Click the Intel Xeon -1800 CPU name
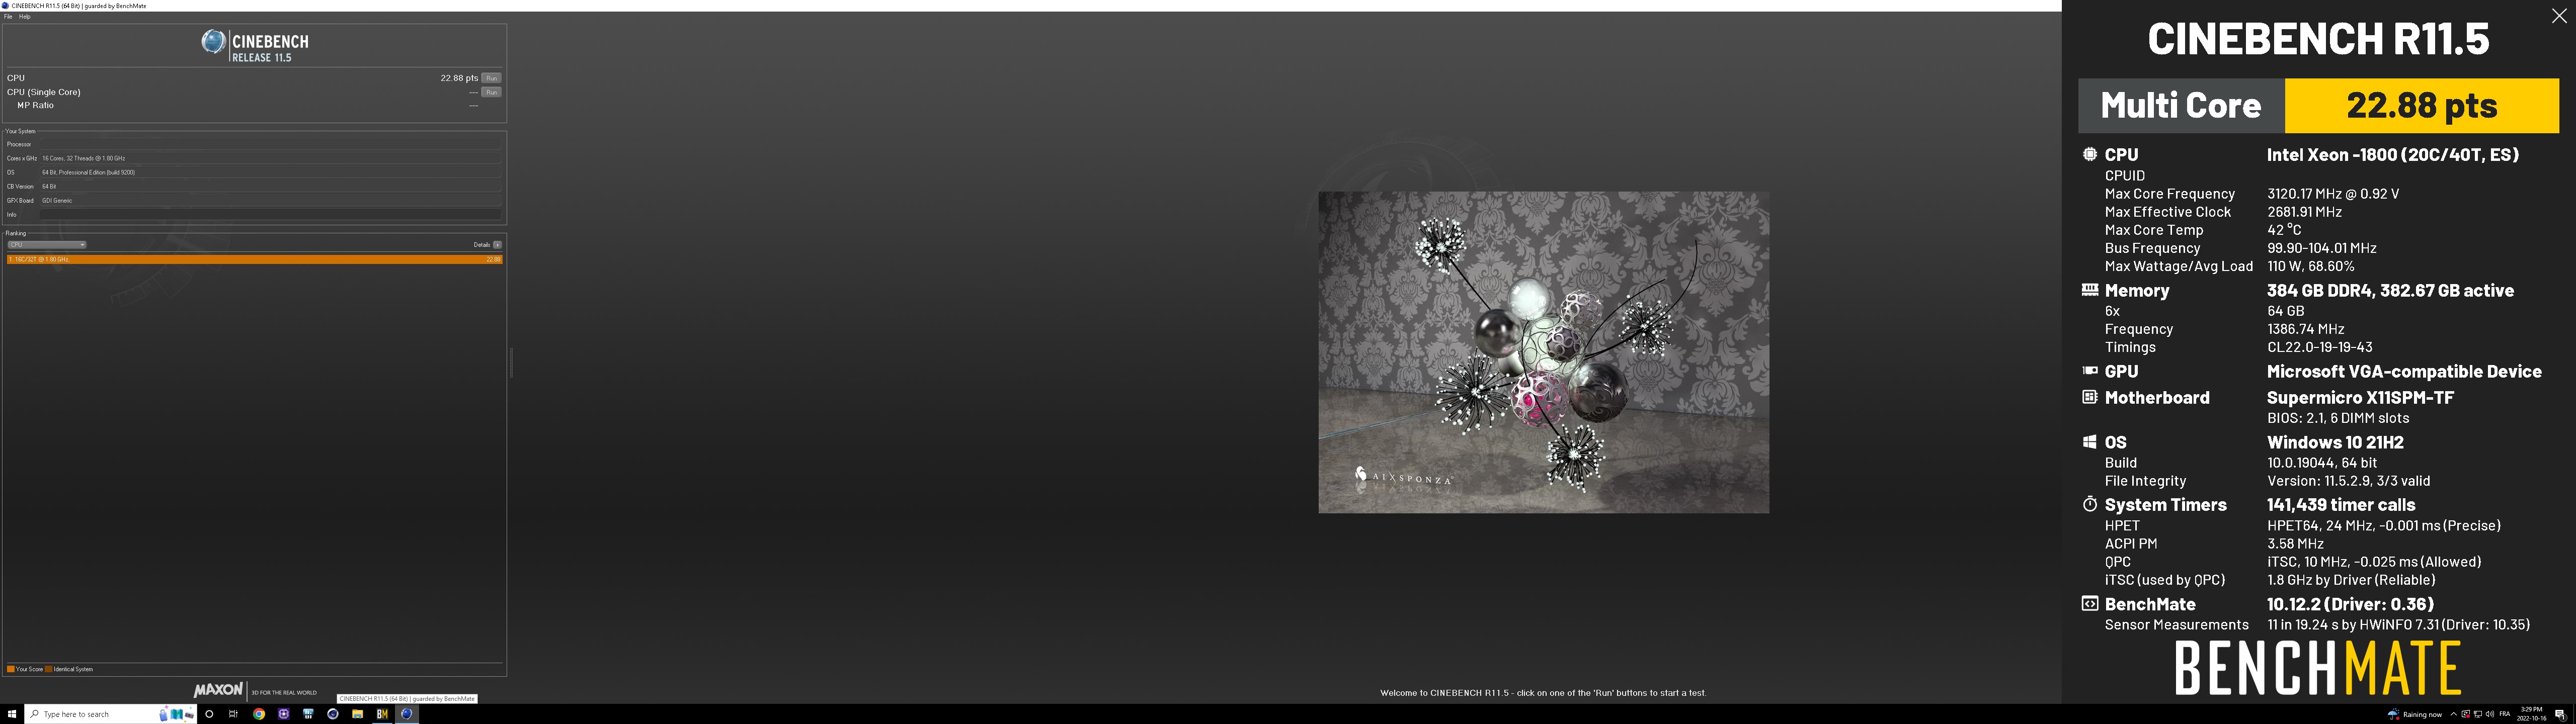The width and height of the screenshot is (2576, 724). pos(2392,154)
